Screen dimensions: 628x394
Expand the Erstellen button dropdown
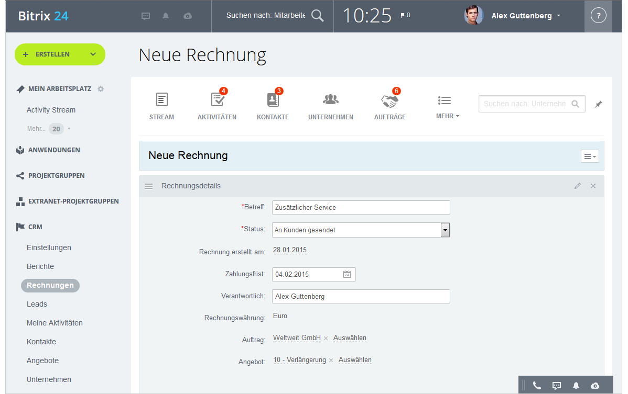pos(93,54)
